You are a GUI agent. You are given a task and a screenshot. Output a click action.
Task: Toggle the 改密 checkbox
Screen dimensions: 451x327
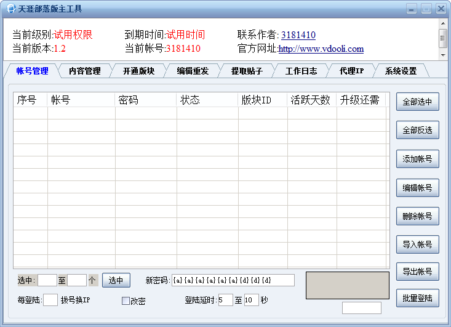(126, 301)
